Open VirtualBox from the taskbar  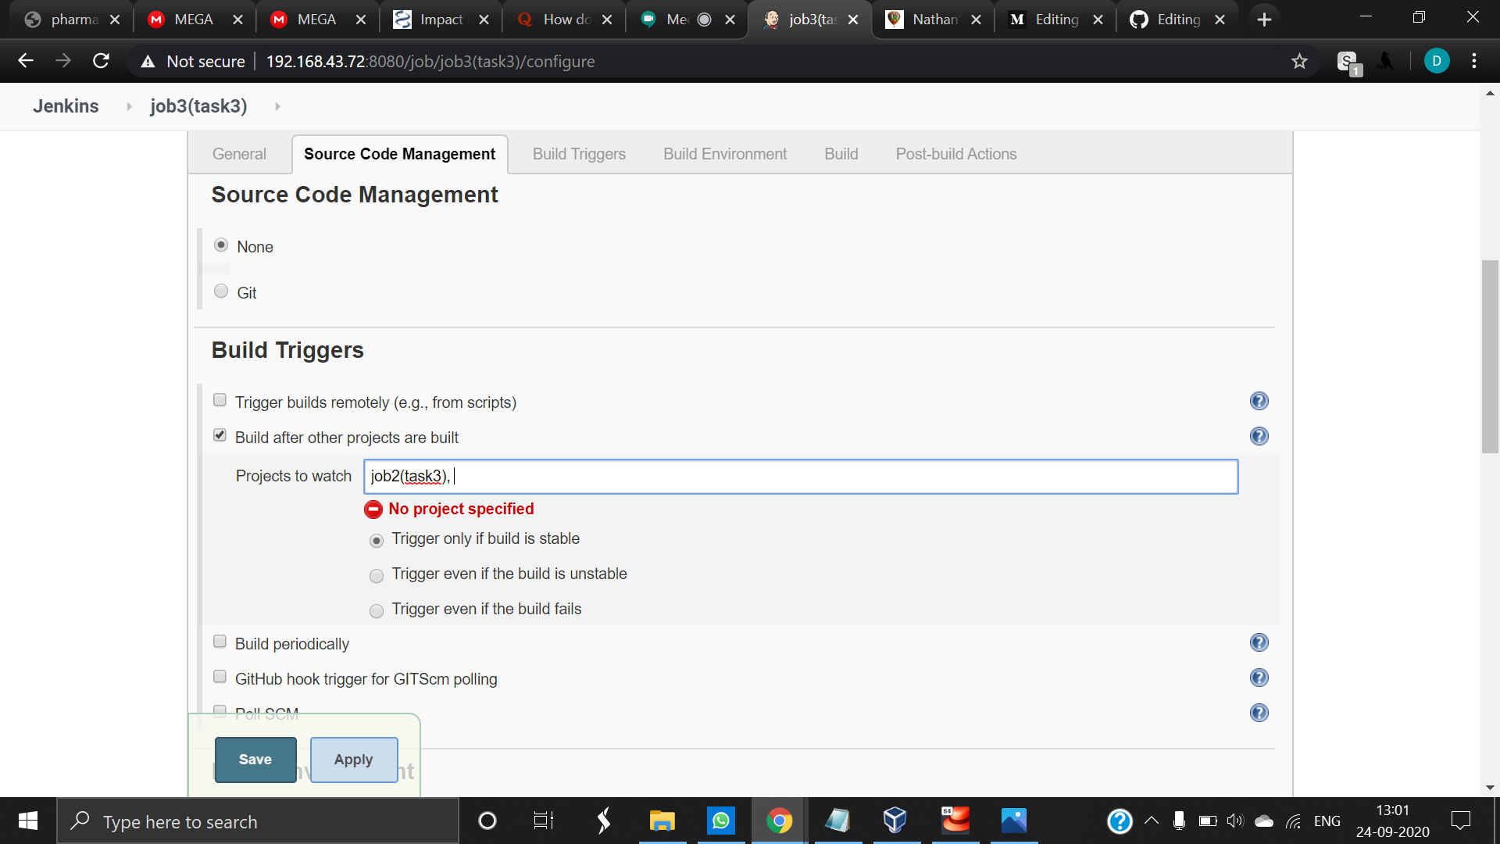click(x=895, y=821)
